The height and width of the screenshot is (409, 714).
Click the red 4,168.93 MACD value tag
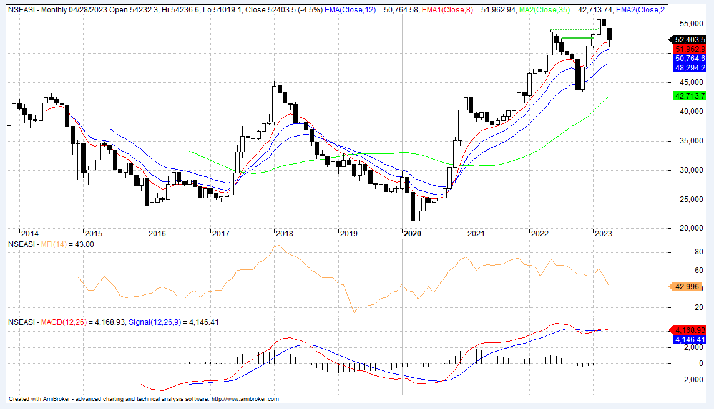[x=690, y=330]
